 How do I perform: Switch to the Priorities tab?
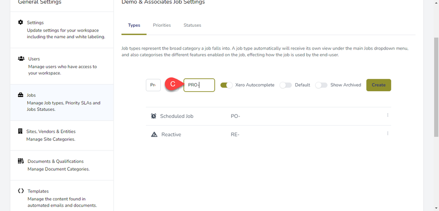click(x=162, y=25)
